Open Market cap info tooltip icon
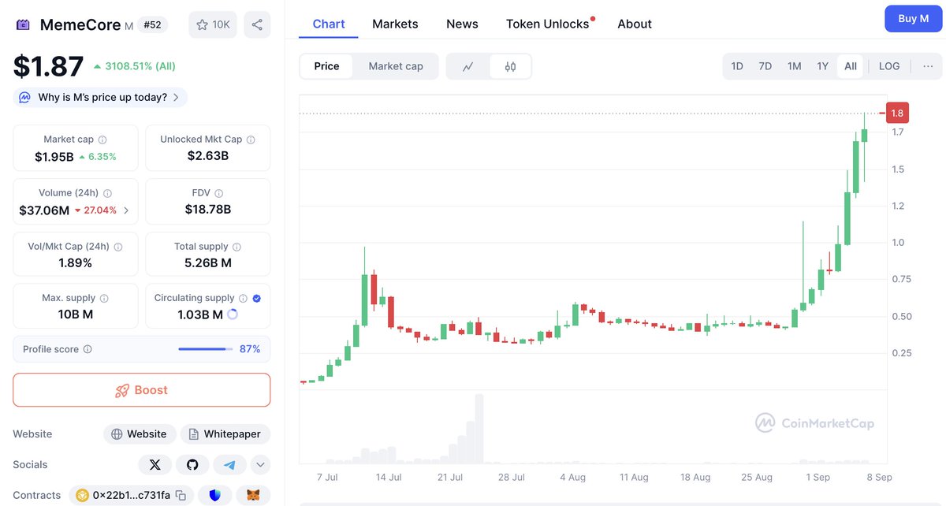The height and width of the screenshot is (506, 946). (x=102, y=140)
